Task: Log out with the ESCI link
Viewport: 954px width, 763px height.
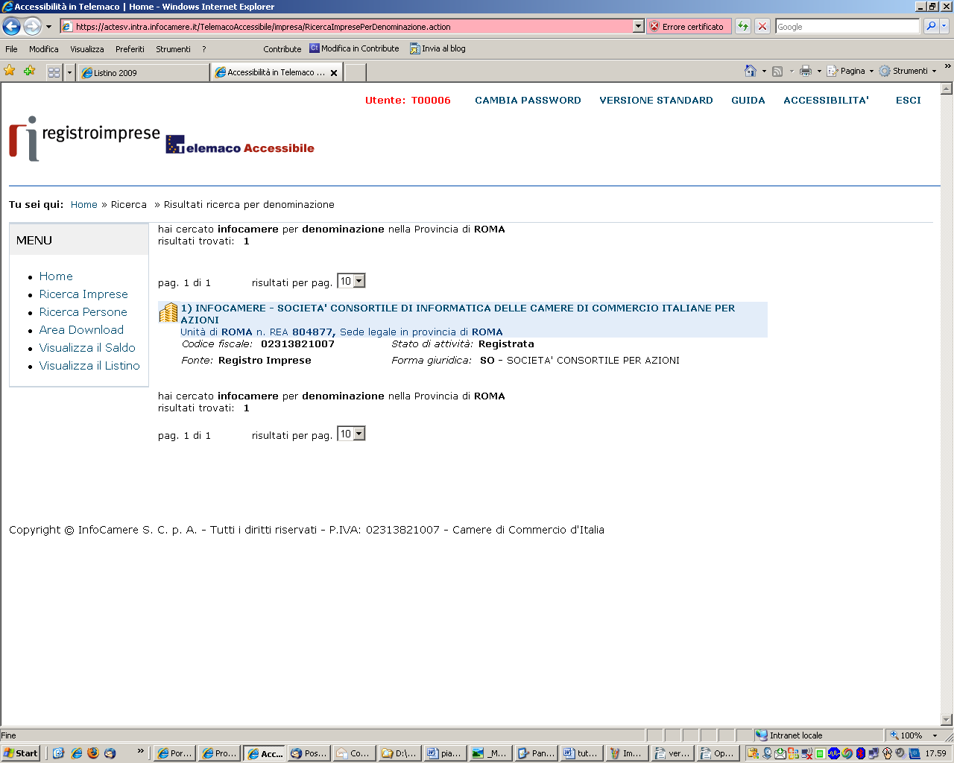Action: 909,101
